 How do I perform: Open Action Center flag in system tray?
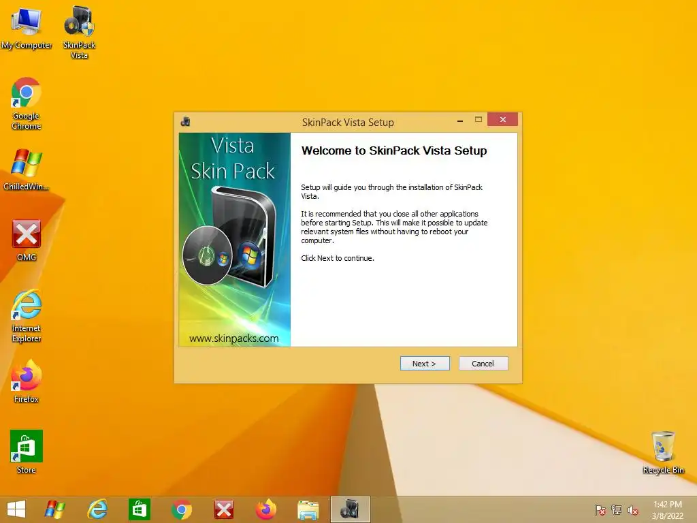tap(600, 509)
